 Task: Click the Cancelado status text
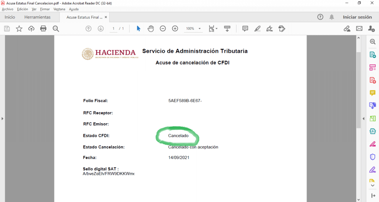178,135
